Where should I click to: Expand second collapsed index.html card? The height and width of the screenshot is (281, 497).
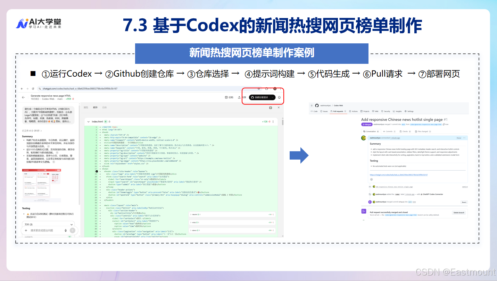click(232, 214)
